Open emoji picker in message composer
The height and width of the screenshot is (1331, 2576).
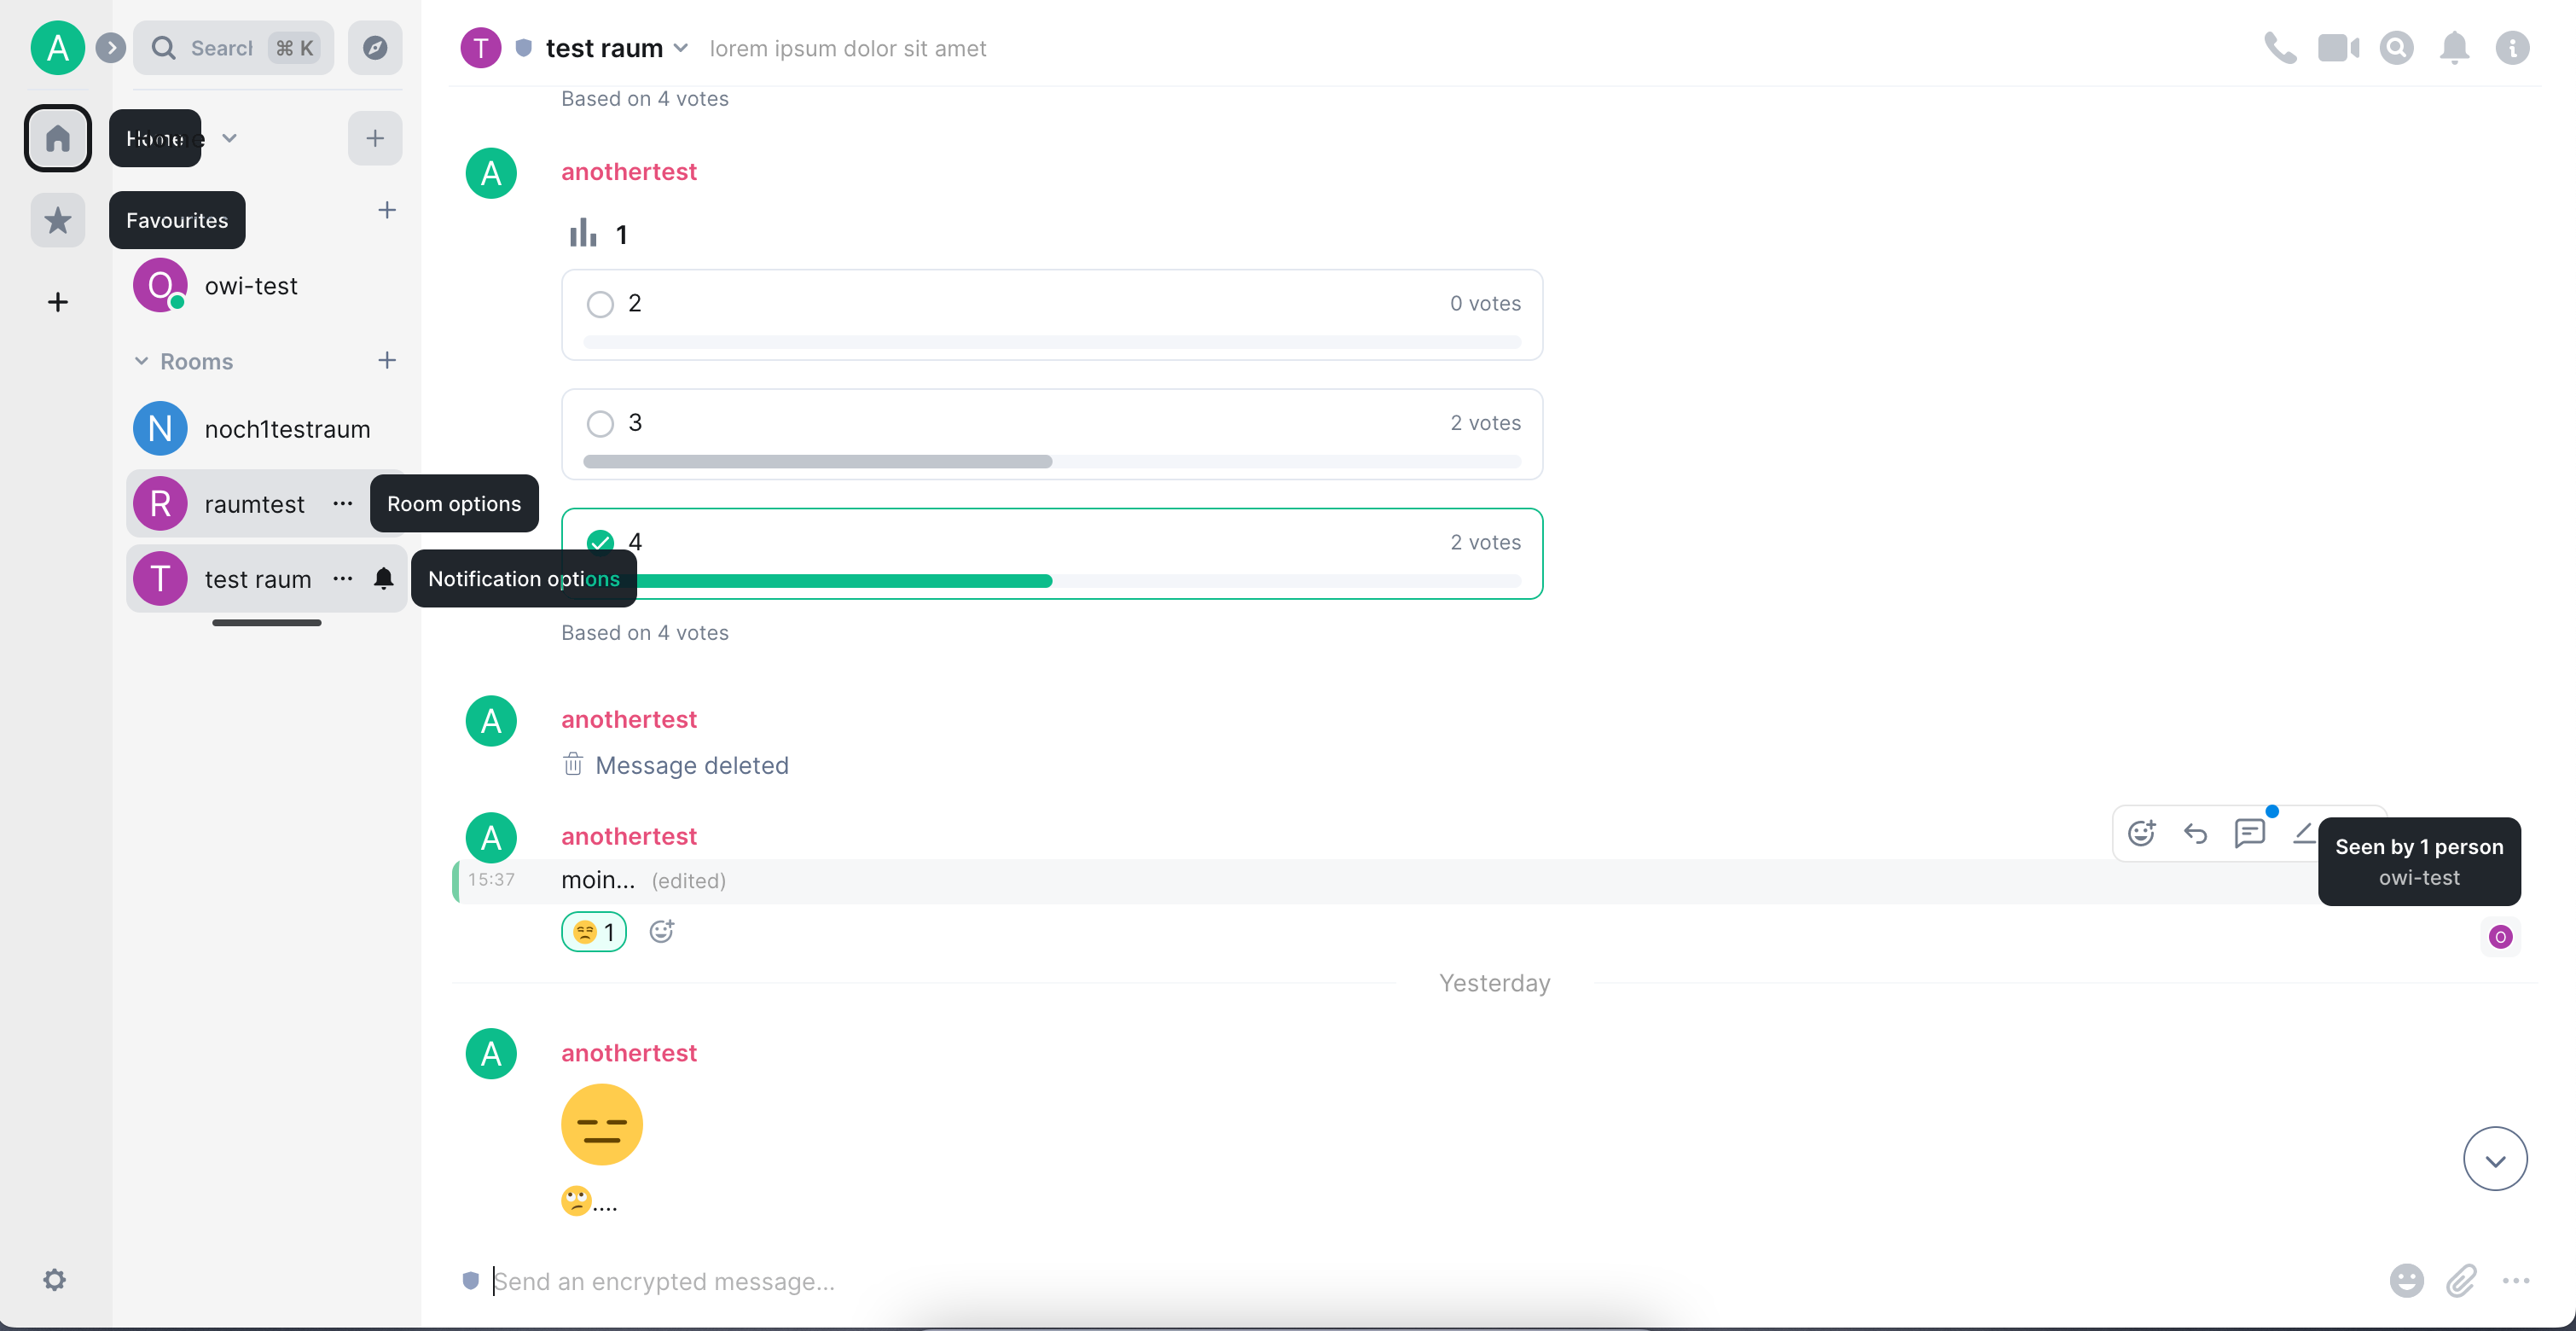click(2406, 1281)
